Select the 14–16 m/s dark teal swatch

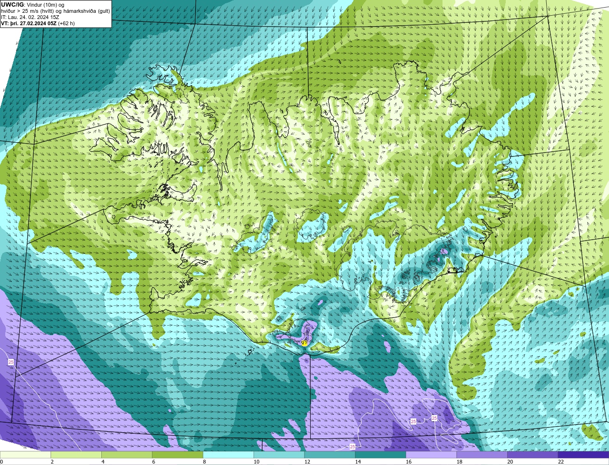click(x=381, y=455)
